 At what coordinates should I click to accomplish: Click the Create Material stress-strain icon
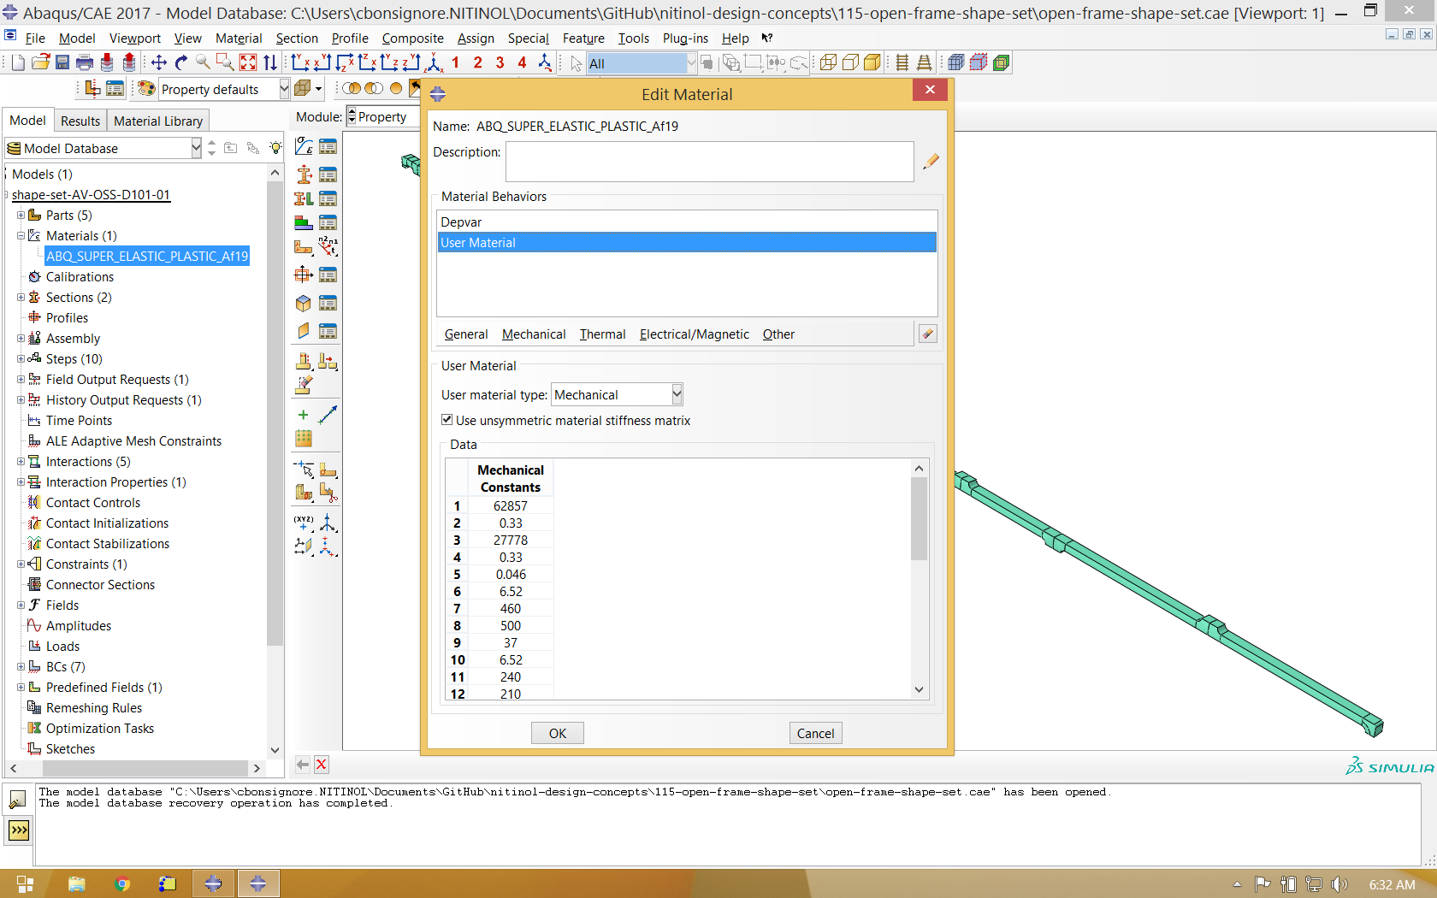point(304,146)
